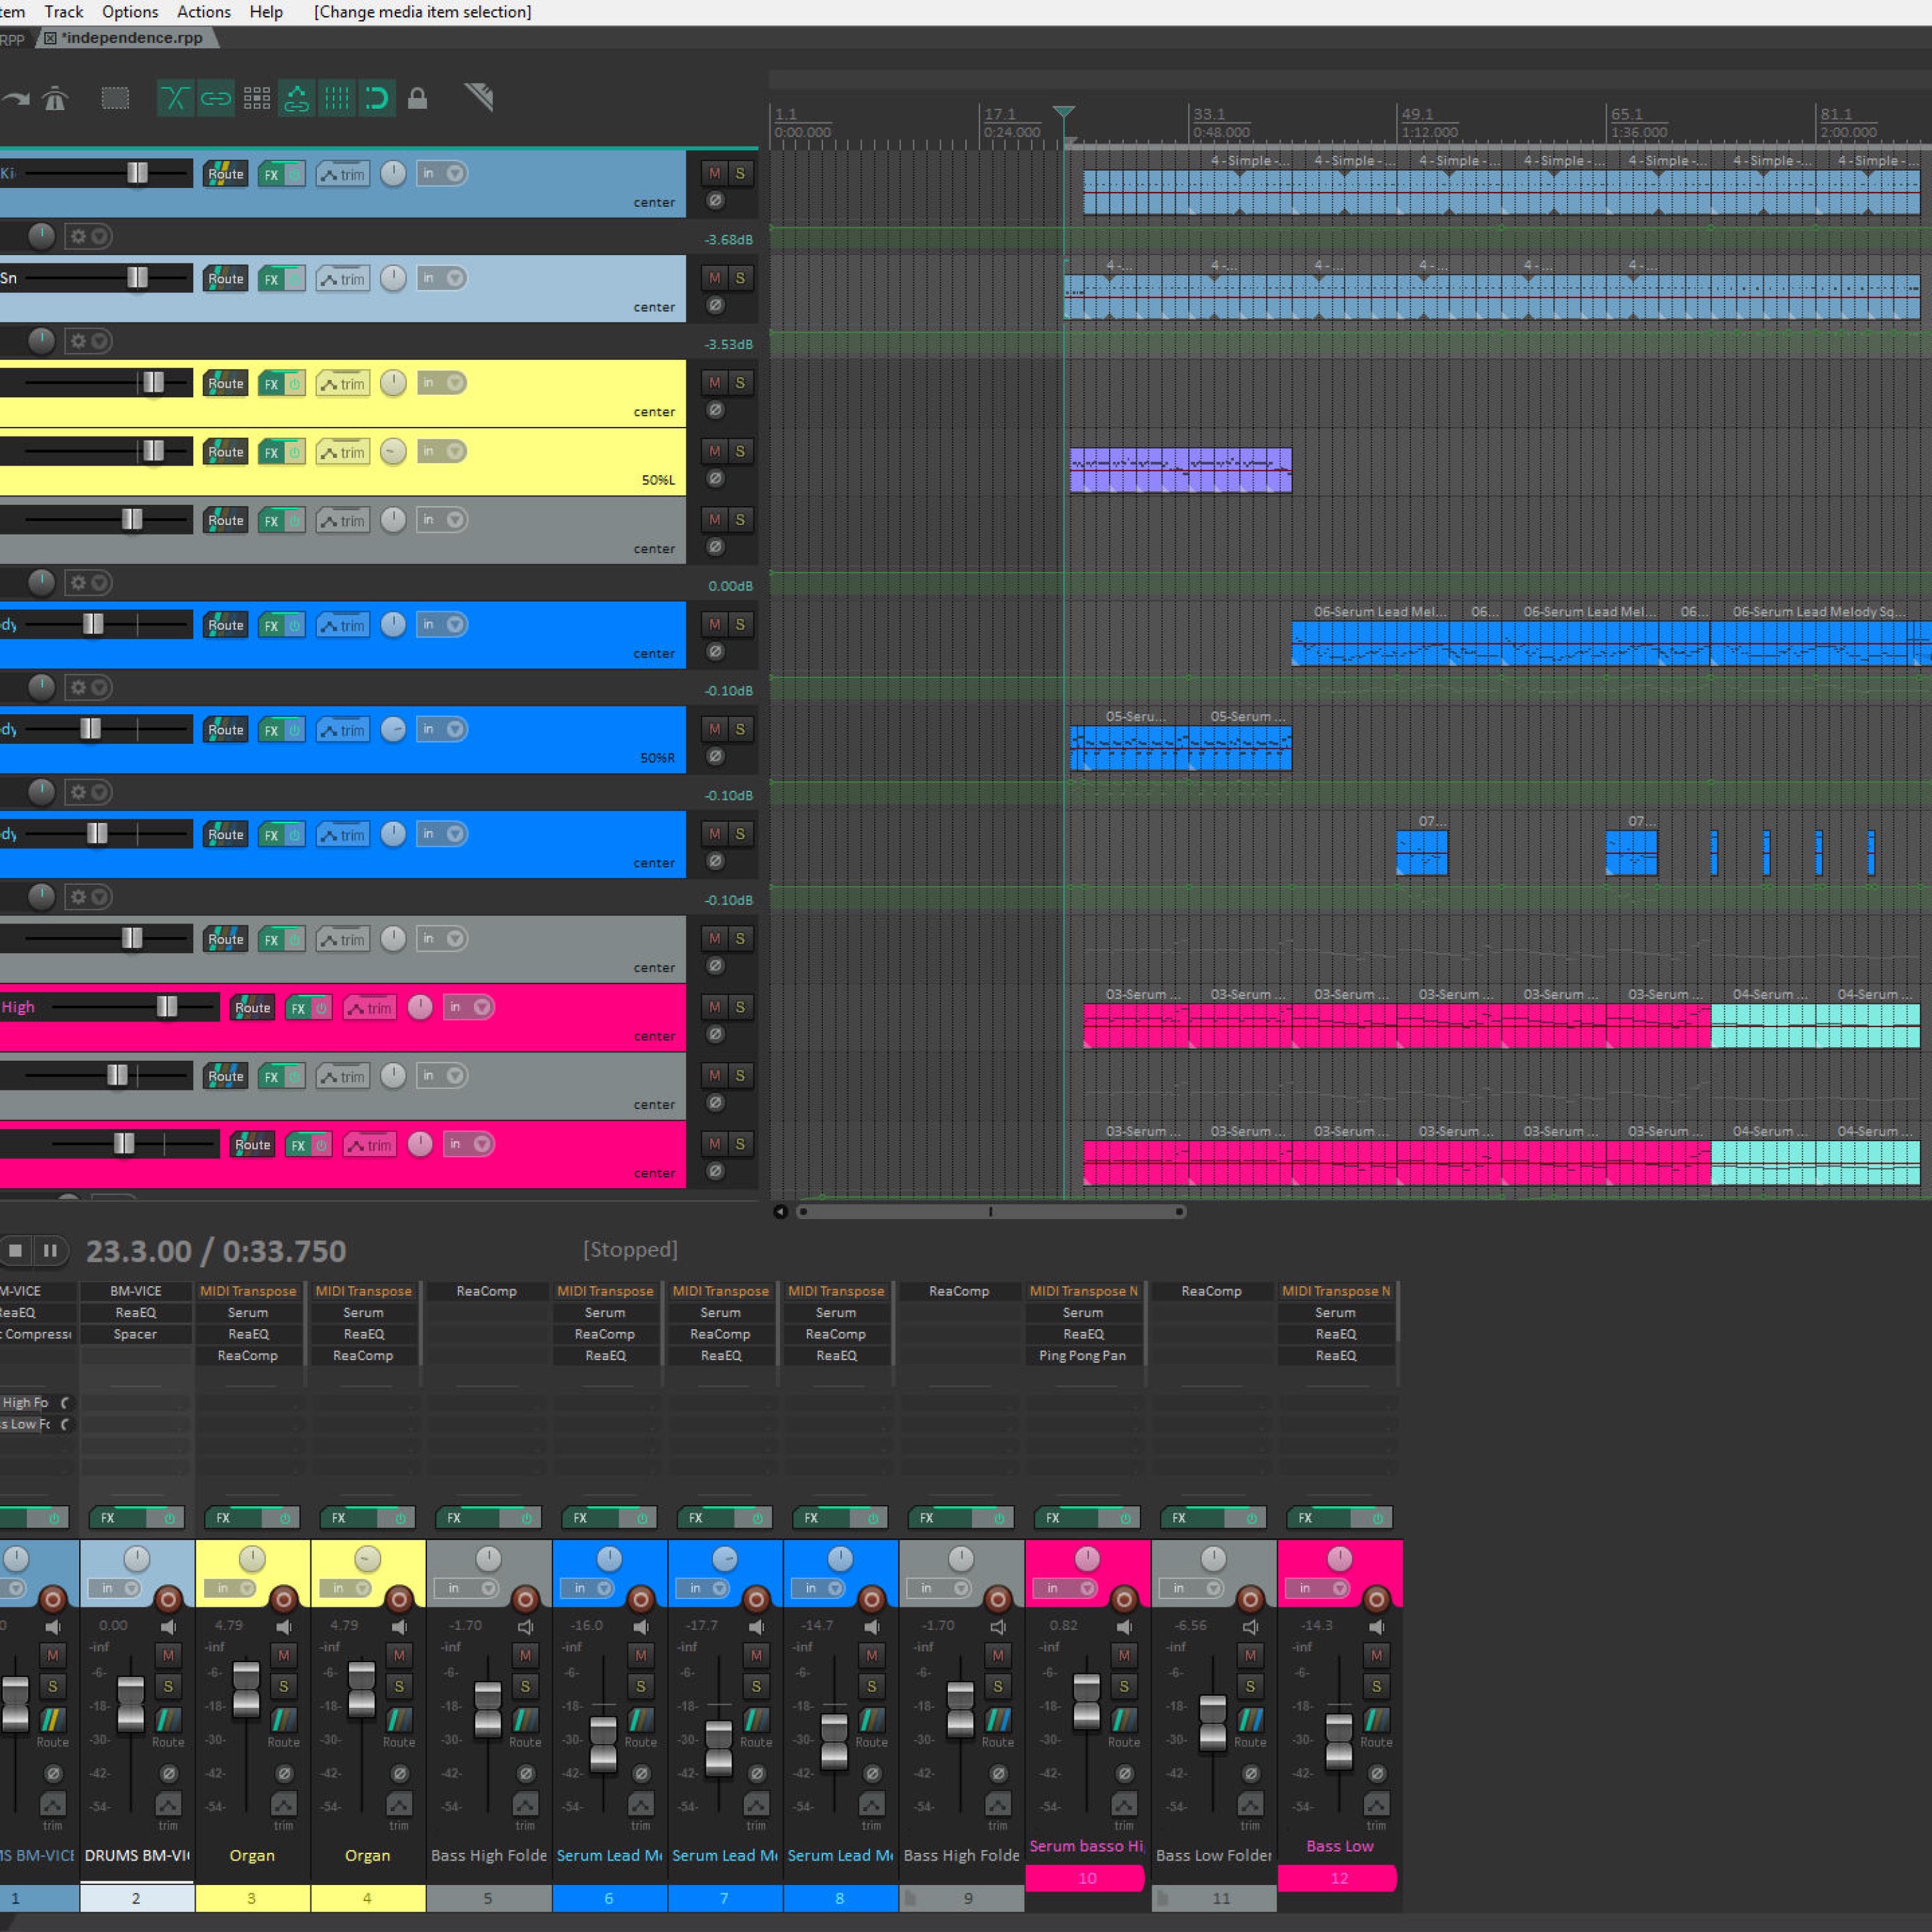This screenshot has width=1932, height=1932.
Task: Open the Options menu
Action: [130, 12]
